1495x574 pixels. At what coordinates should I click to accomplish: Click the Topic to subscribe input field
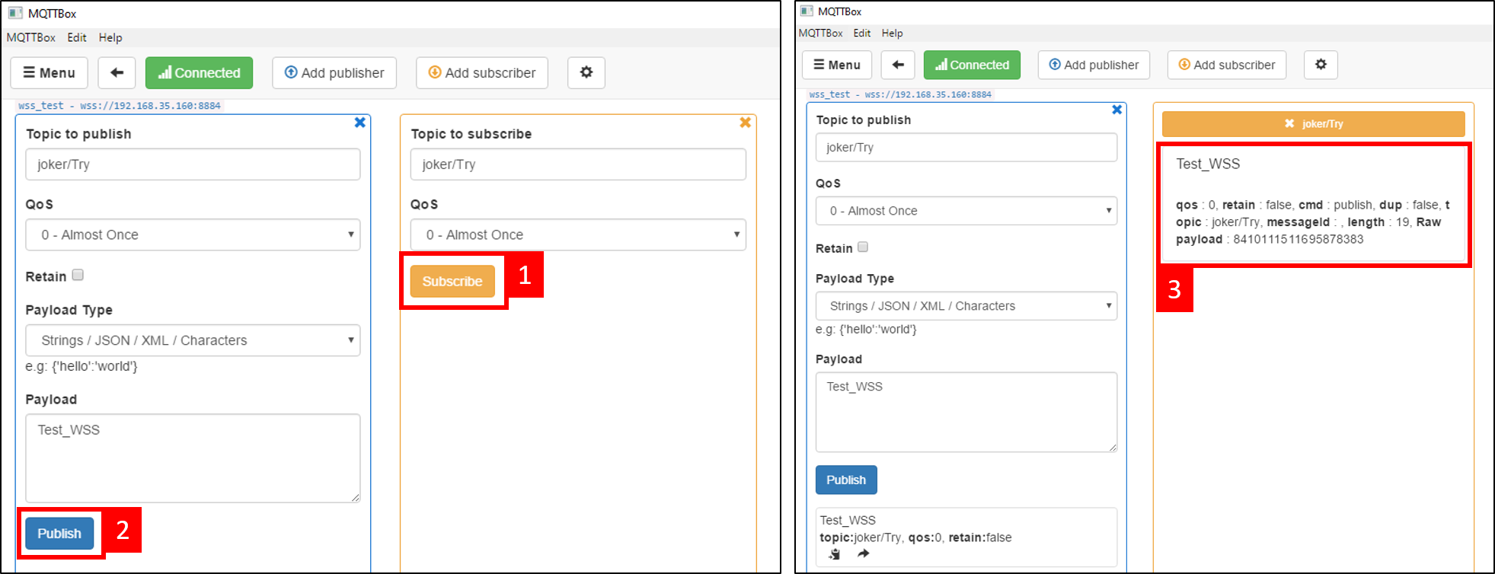(x=578, y=164)
